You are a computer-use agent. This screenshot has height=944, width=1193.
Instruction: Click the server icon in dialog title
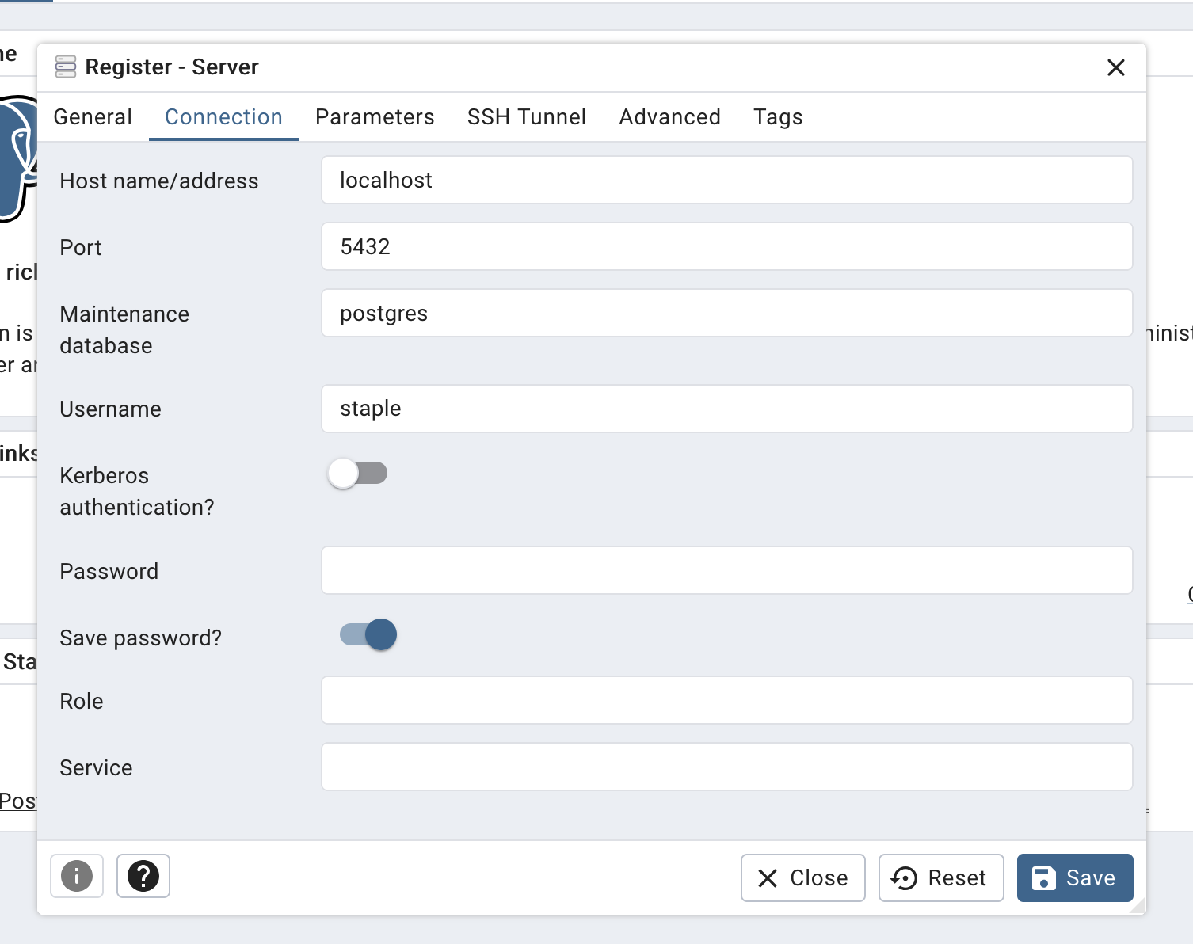pos(66,67)
